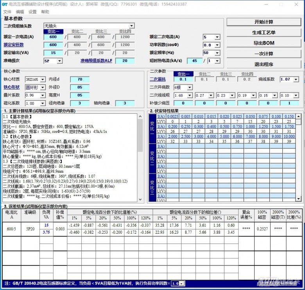Click the 额定输出 变比一 field showing 15

pyautogui.click(x=53, y=53)
